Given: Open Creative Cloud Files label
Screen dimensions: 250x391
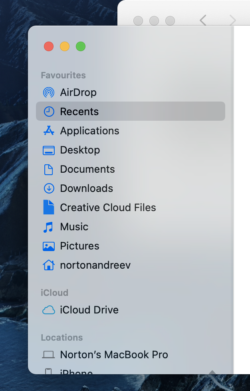Looking at the screenshot, I should pos(108,208).
